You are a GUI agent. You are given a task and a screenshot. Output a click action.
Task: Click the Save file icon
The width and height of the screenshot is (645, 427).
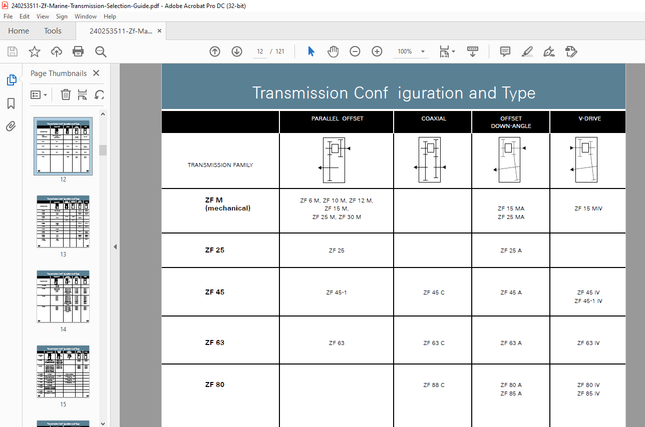pyautogui.click(x=13, y=51)
